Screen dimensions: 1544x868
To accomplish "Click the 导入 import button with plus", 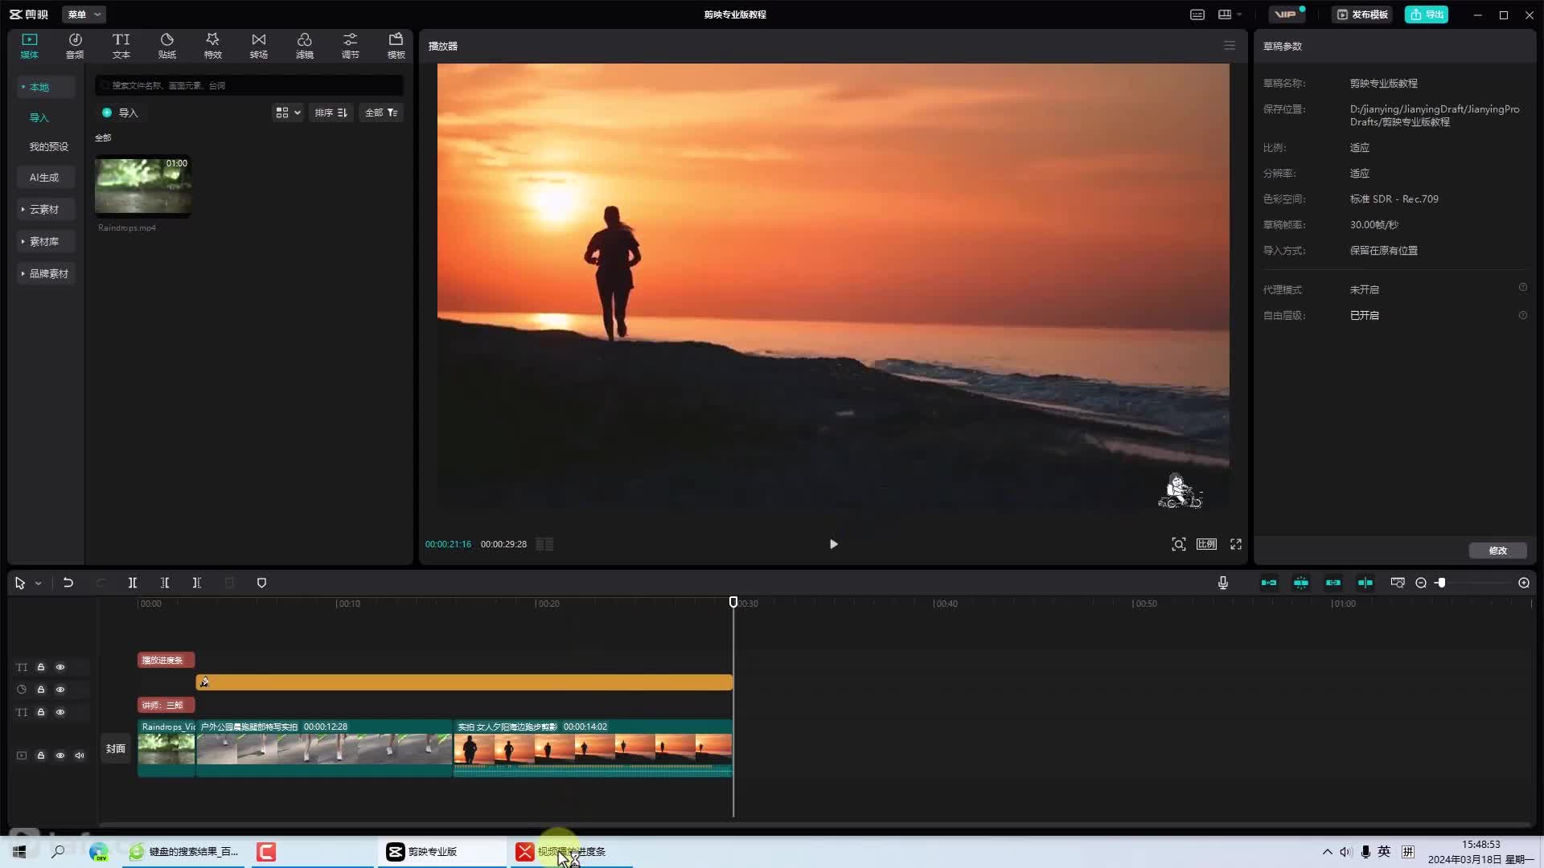I will click(x=121, y=113).
